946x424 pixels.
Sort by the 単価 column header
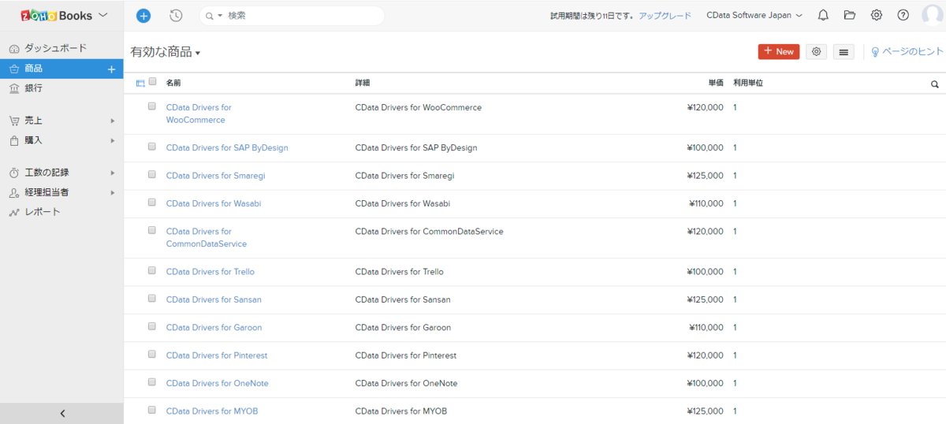pos(715,83)
